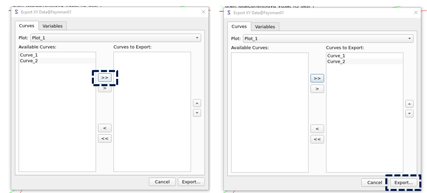427x193 pixels.
Task: Expand the Plot dropdown in right dialog
Action: point(328,39)
